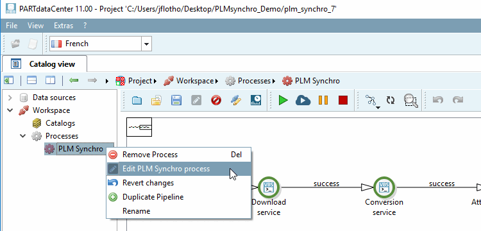This screenshot has width=481, height=231.
Task: Click the cloud run icon
Action: click(303, 100)
